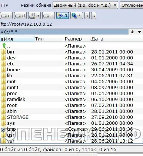Click the <Ссылка> size cell of tmp

[x=76, y=129]
